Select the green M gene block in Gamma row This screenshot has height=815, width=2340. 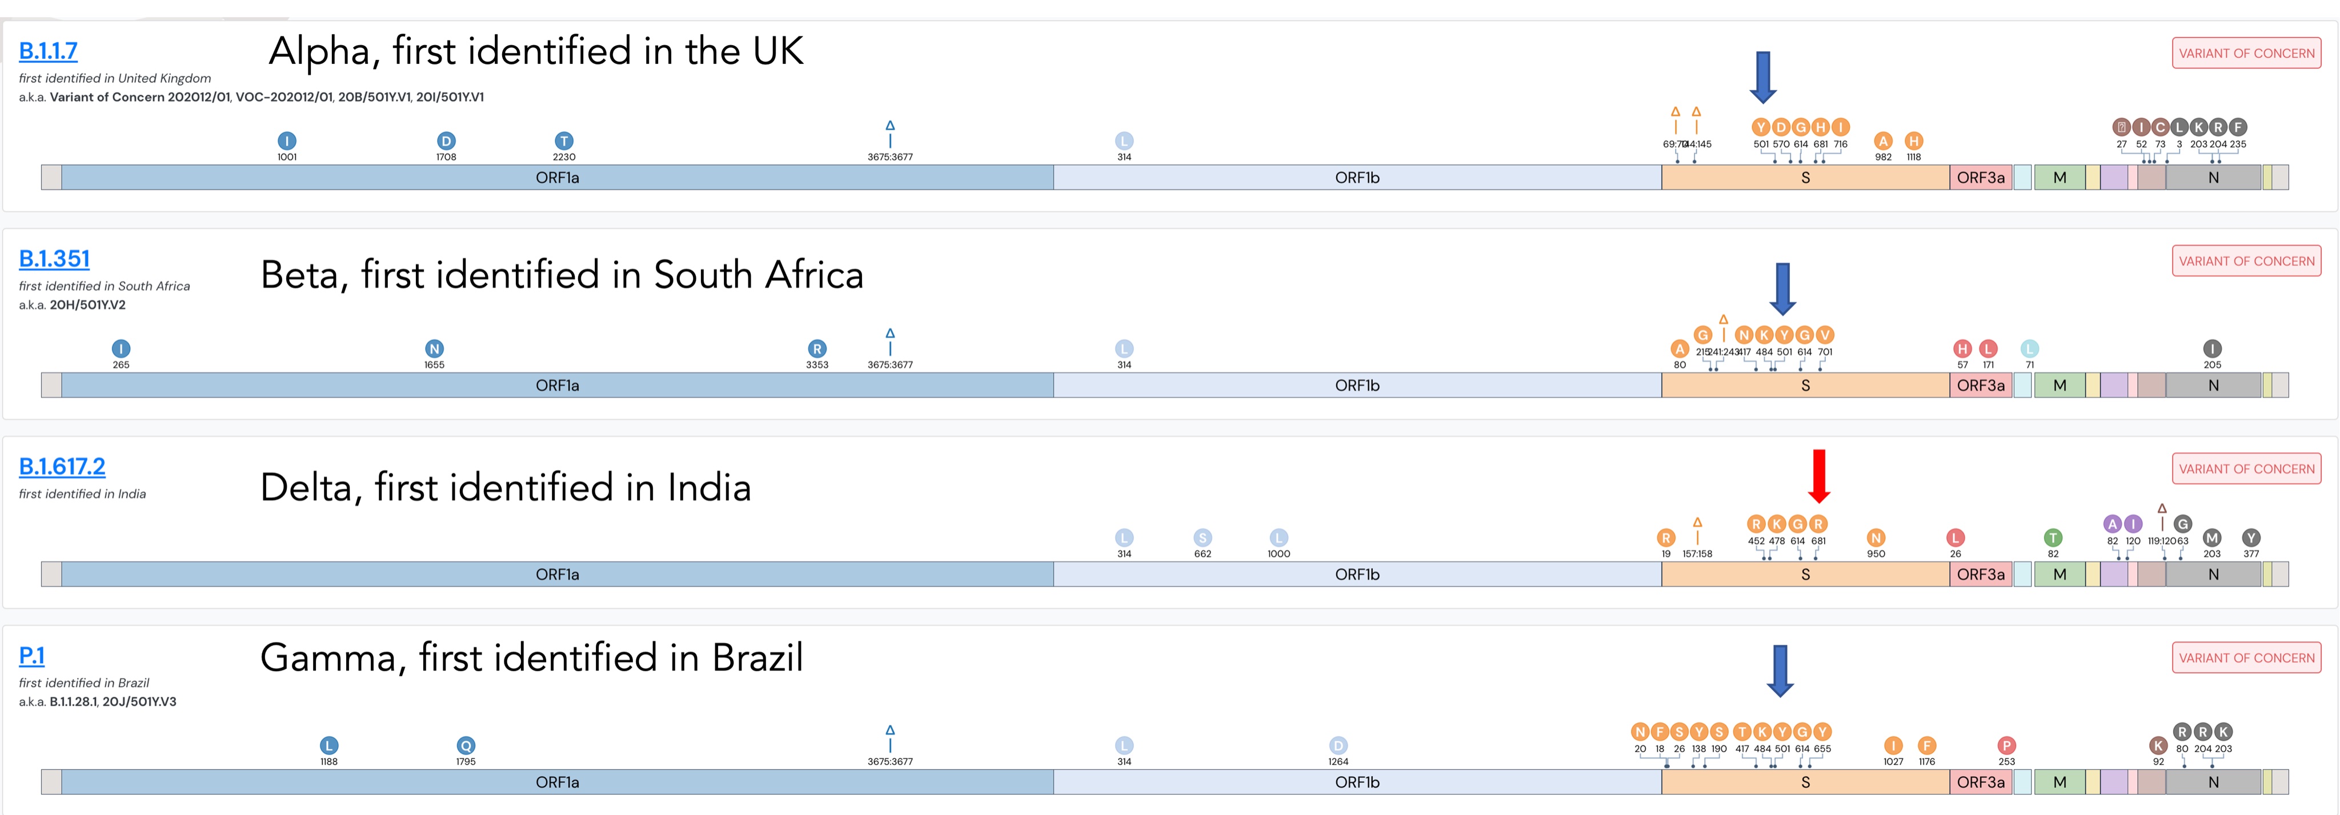[2059, 782]
